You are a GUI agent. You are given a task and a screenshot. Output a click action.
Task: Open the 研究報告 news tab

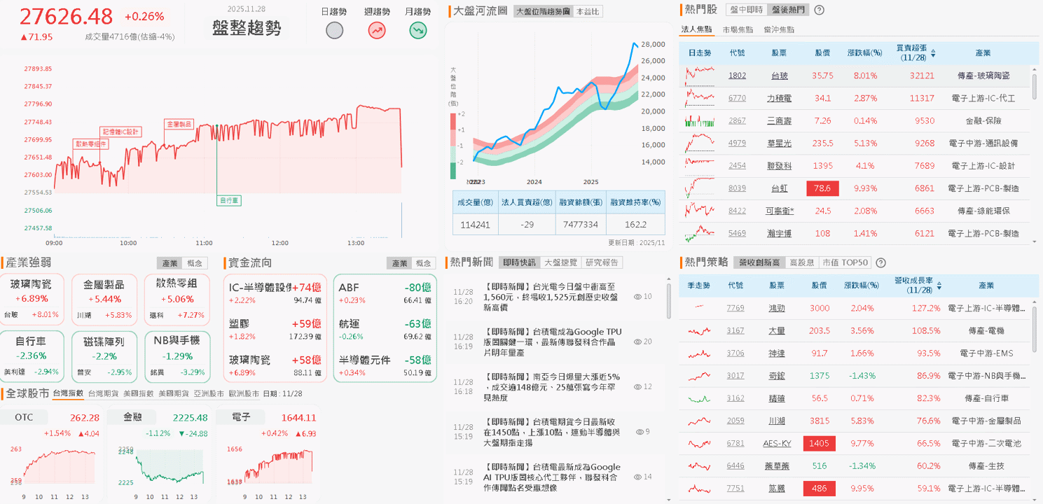coord(602,262)
